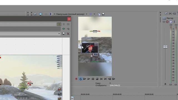Click timeline ruler at 00:00:50:00
Viewport: 178px width, 100px height.
[x=149, y=94]
